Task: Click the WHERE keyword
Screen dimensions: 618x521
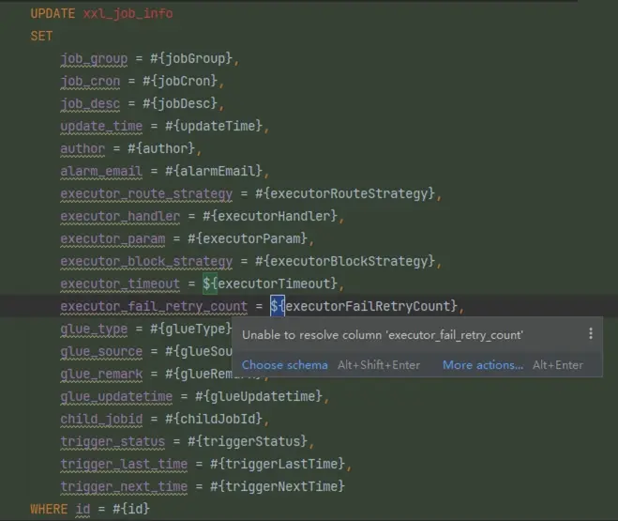Action: 49,509
